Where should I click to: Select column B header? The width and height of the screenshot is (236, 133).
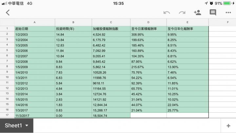click(x=73, y=22)
